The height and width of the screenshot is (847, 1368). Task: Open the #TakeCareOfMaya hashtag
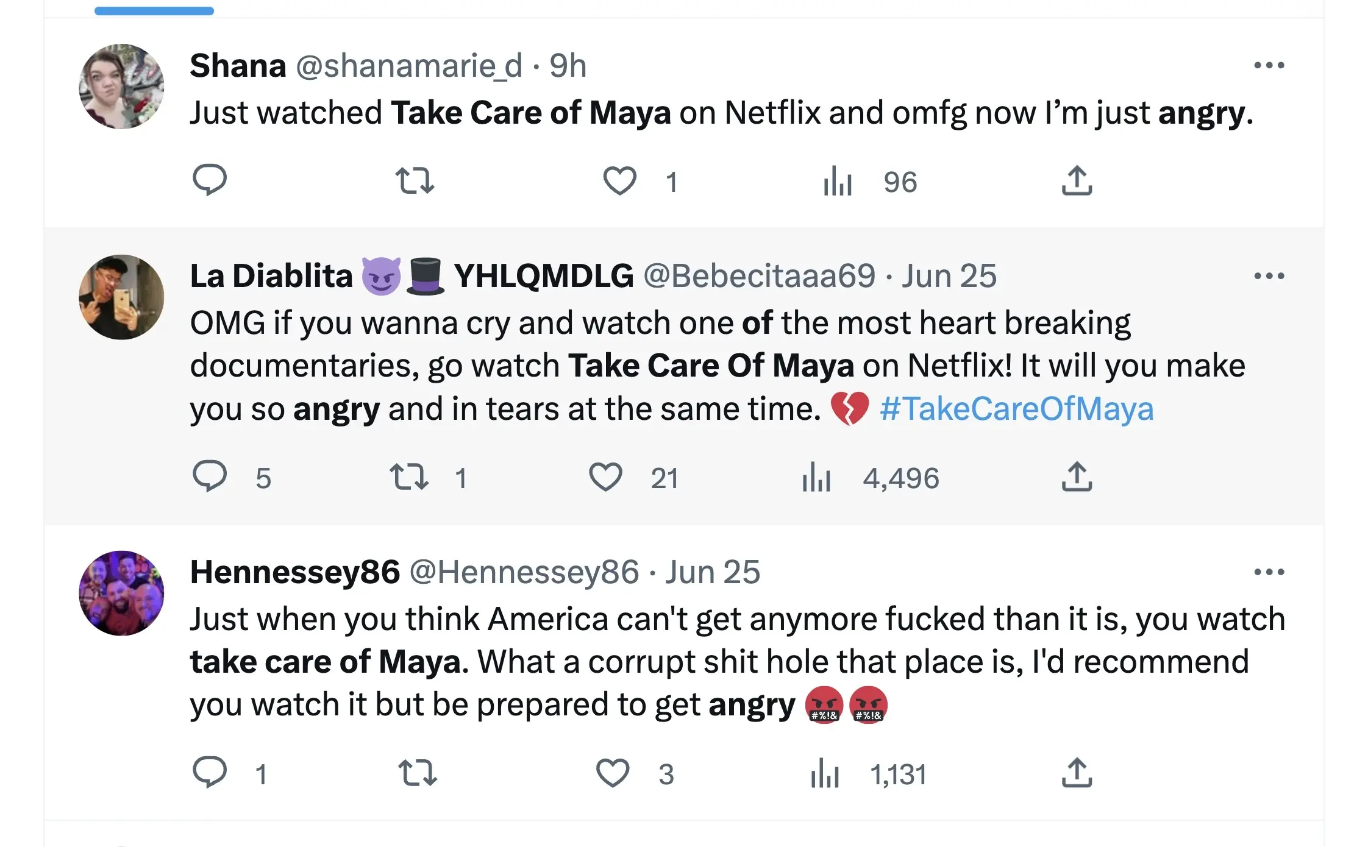click(x=1016, y=409)
